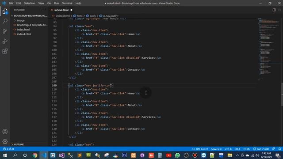Open XAMPP from taskbar
283x159 pixels.
click(x=134, y=155)
